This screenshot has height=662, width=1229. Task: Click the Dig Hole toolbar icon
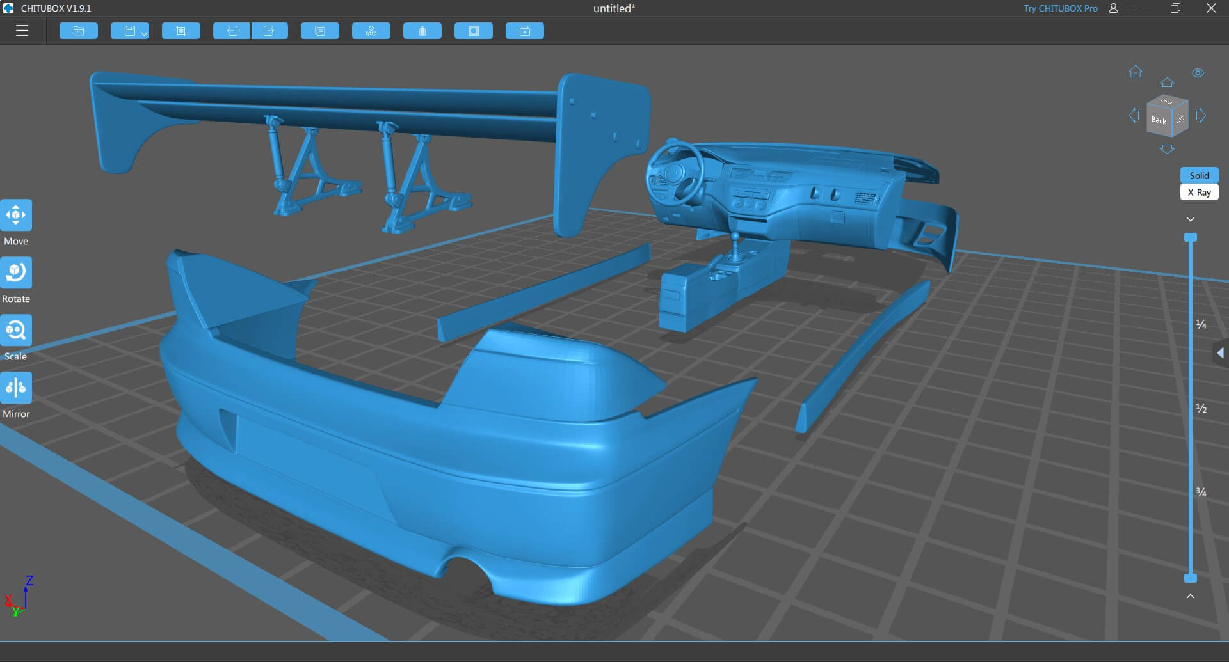pos(474,31)
